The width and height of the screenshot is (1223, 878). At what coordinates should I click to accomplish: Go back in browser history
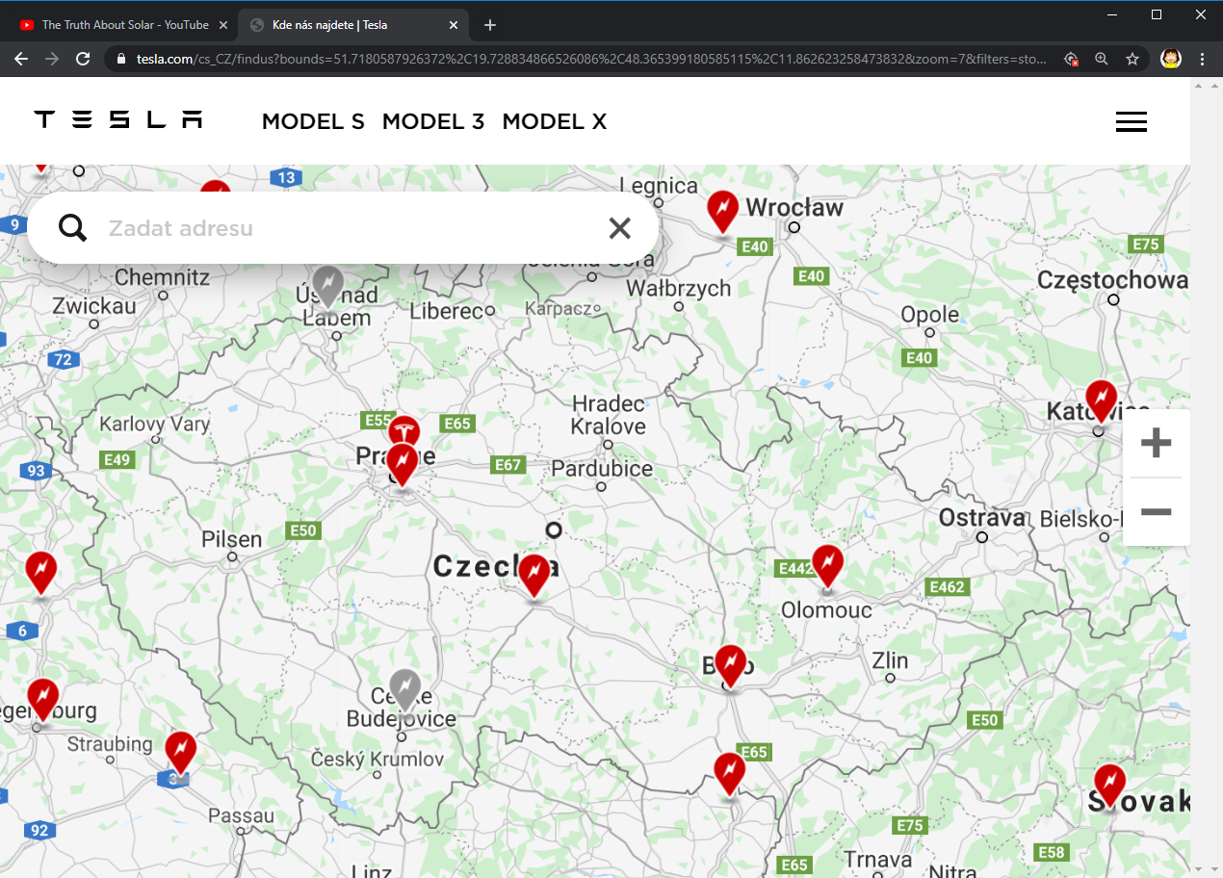(21, 59)
